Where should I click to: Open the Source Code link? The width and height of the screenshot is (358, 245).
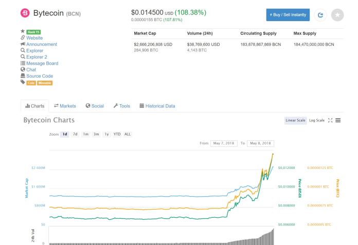click(x=40, y=76)
